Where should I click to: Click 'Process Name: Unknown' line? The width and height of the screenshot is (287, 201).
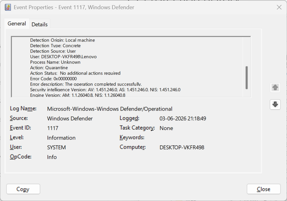point(55,62)
